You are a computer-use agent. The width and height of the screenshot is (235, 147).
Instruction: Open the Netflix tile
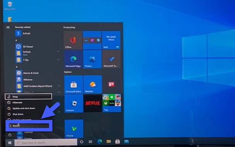click(93, 103)
